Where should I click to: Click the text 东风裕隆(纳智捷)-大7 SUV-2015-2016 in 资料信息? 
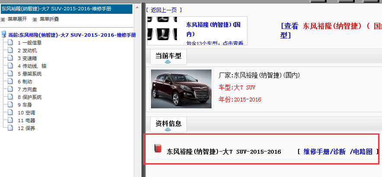(x=224, y=152)
